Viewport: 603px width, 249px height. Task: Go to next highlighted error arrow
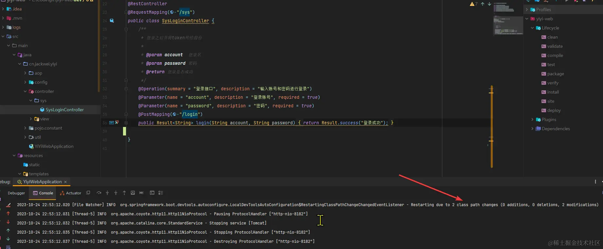(489, 4)
